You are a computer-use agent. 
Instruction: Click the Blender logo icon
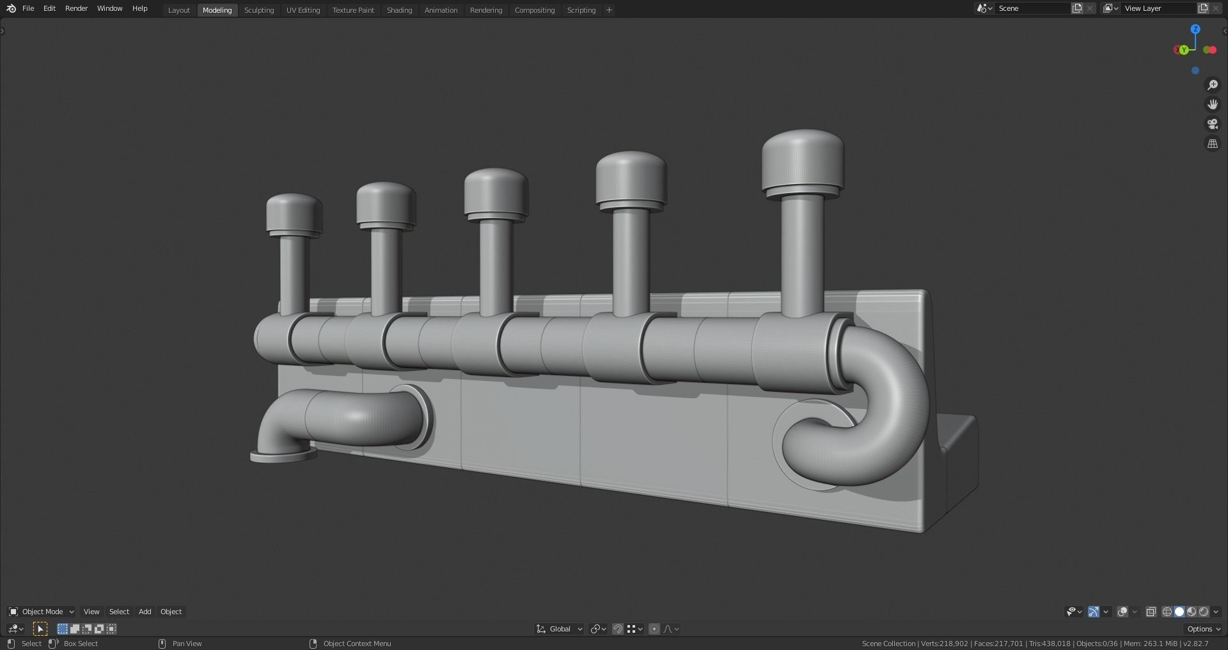(x=11, y=8)
